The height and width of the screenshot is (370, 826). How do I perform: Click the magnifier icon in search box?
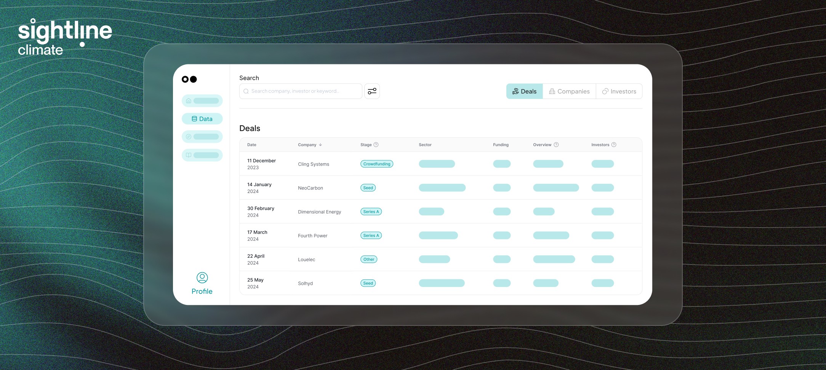[x=246, y=91]
